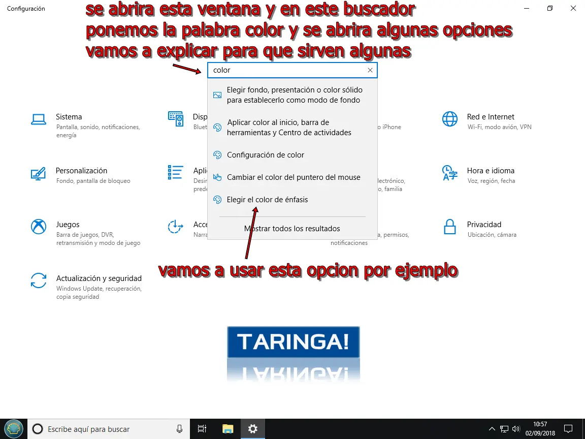Screen dimensions: 585x439
Task: Select 'Elegir el color de énfasis' suggestion
Action: click(x=292, y=200)
